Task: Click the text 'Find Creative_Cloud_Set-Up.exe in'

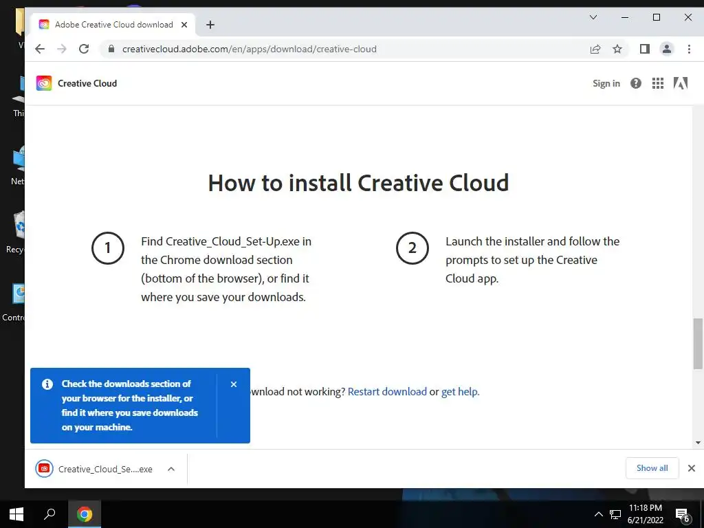Action: click(225, 241)
